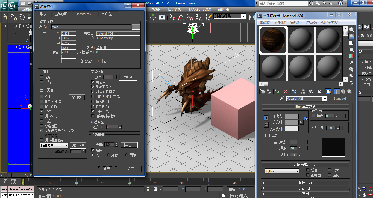Click the Go Forward to Sibling icon
The image size is (373, 198).
tap(349, 91)
